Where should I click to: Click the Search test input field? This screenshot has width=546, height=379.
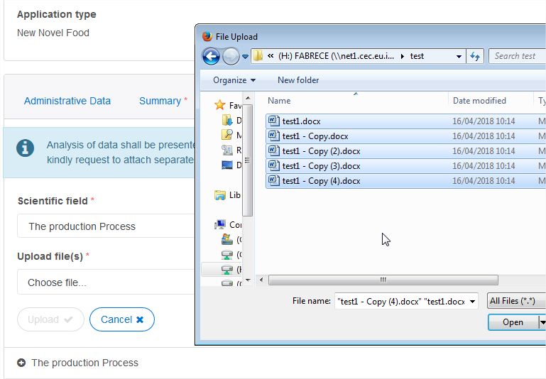(517, 56)
